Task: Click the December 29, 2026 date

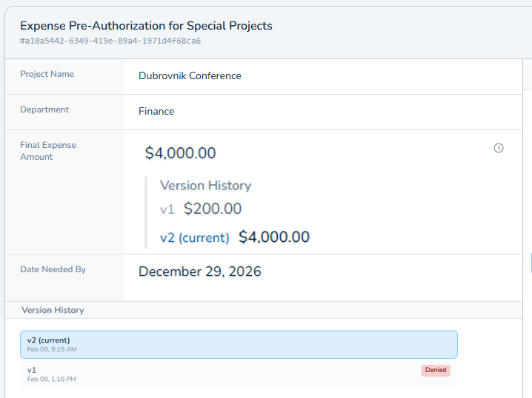Action: pyautogui.click(x=200, y=271)
